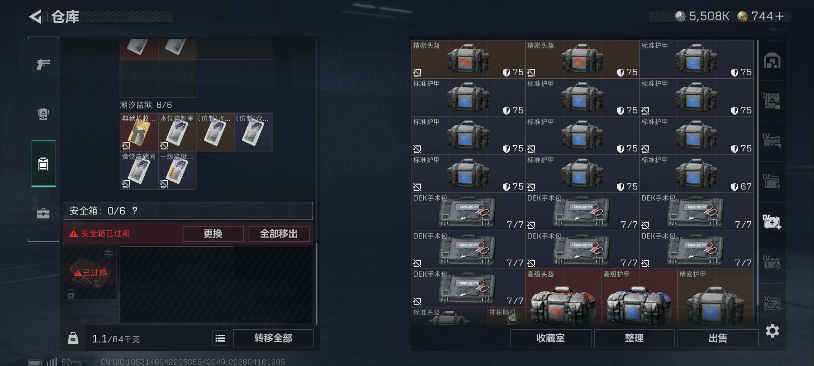Toggle the swap arrows on expired safe box
The width and height of the screenshot is (814, 366).
(x=108, y=253)
